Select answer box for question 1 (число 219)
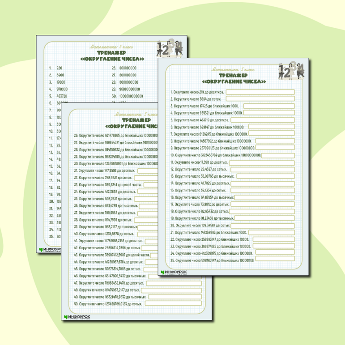This screenshot has width=345, height=345. [x=260, y=92]
